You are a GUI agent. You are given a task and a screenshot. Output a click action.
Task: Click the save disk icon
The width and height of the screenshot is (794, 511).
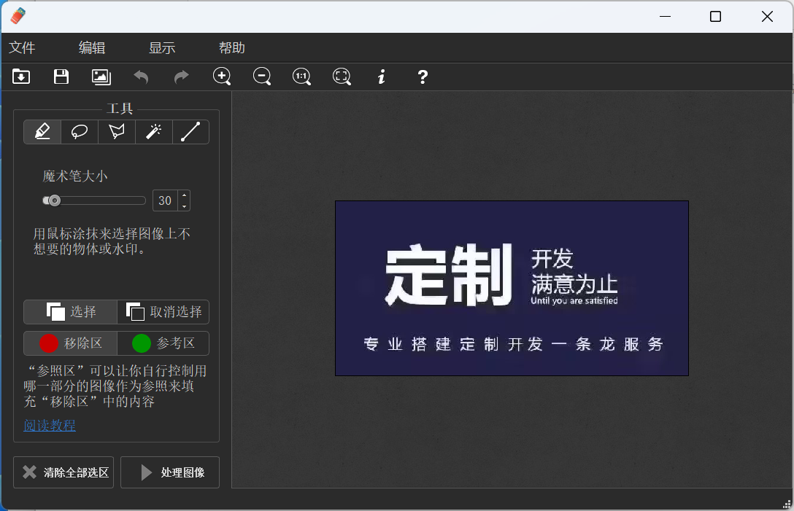click(x=61, y=77)
